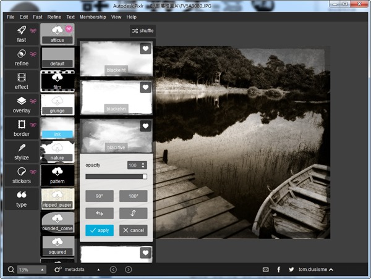Choose the ripped_paper border pack thumbnail
371x279 pixels.
click(58, 198)
